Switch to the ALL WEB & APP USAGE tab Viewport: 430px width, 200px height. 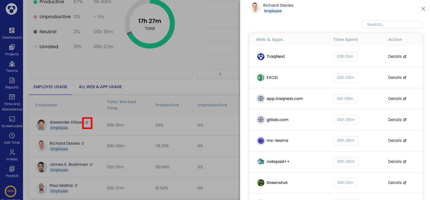pos(100,87)
